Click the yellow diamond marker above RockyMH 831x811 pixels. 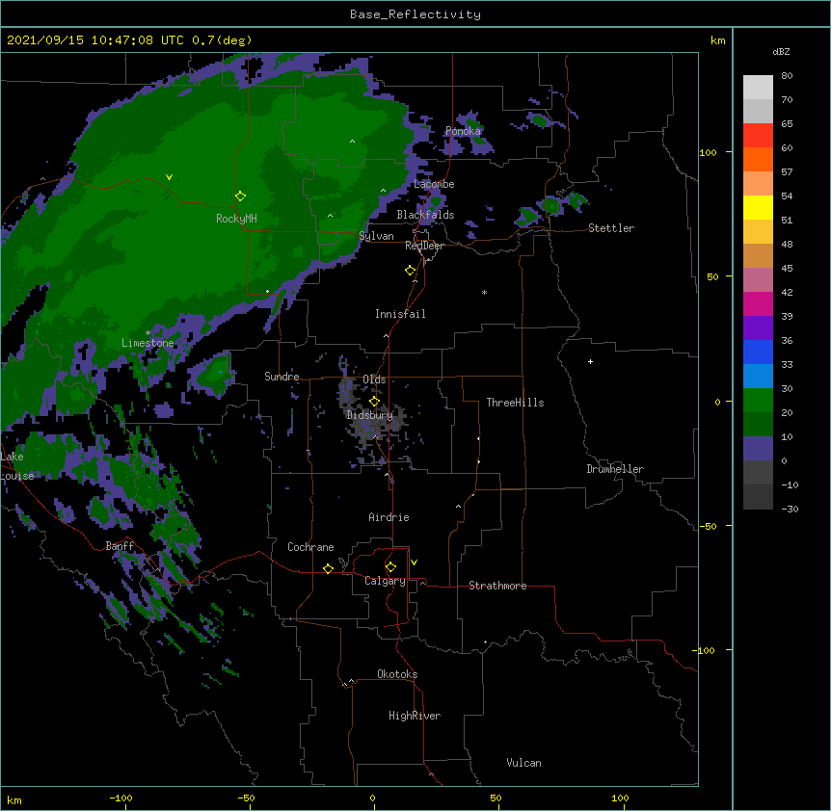point(240,196)
